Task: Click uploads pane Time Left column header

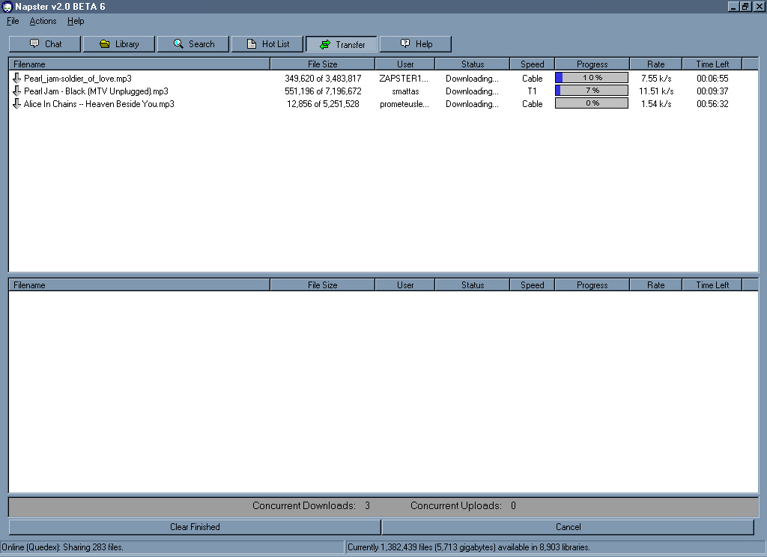Action: 712,285
